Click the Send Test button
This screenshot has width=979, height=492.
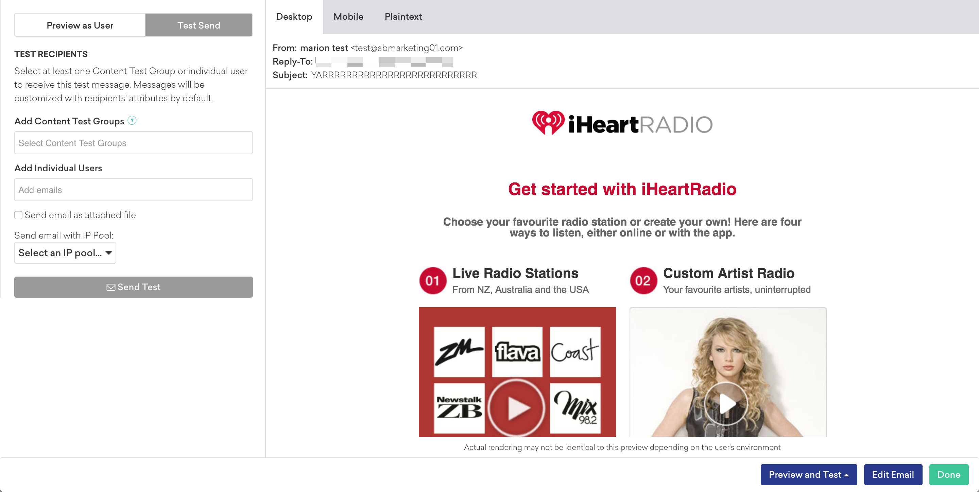(x=133, y=287)
